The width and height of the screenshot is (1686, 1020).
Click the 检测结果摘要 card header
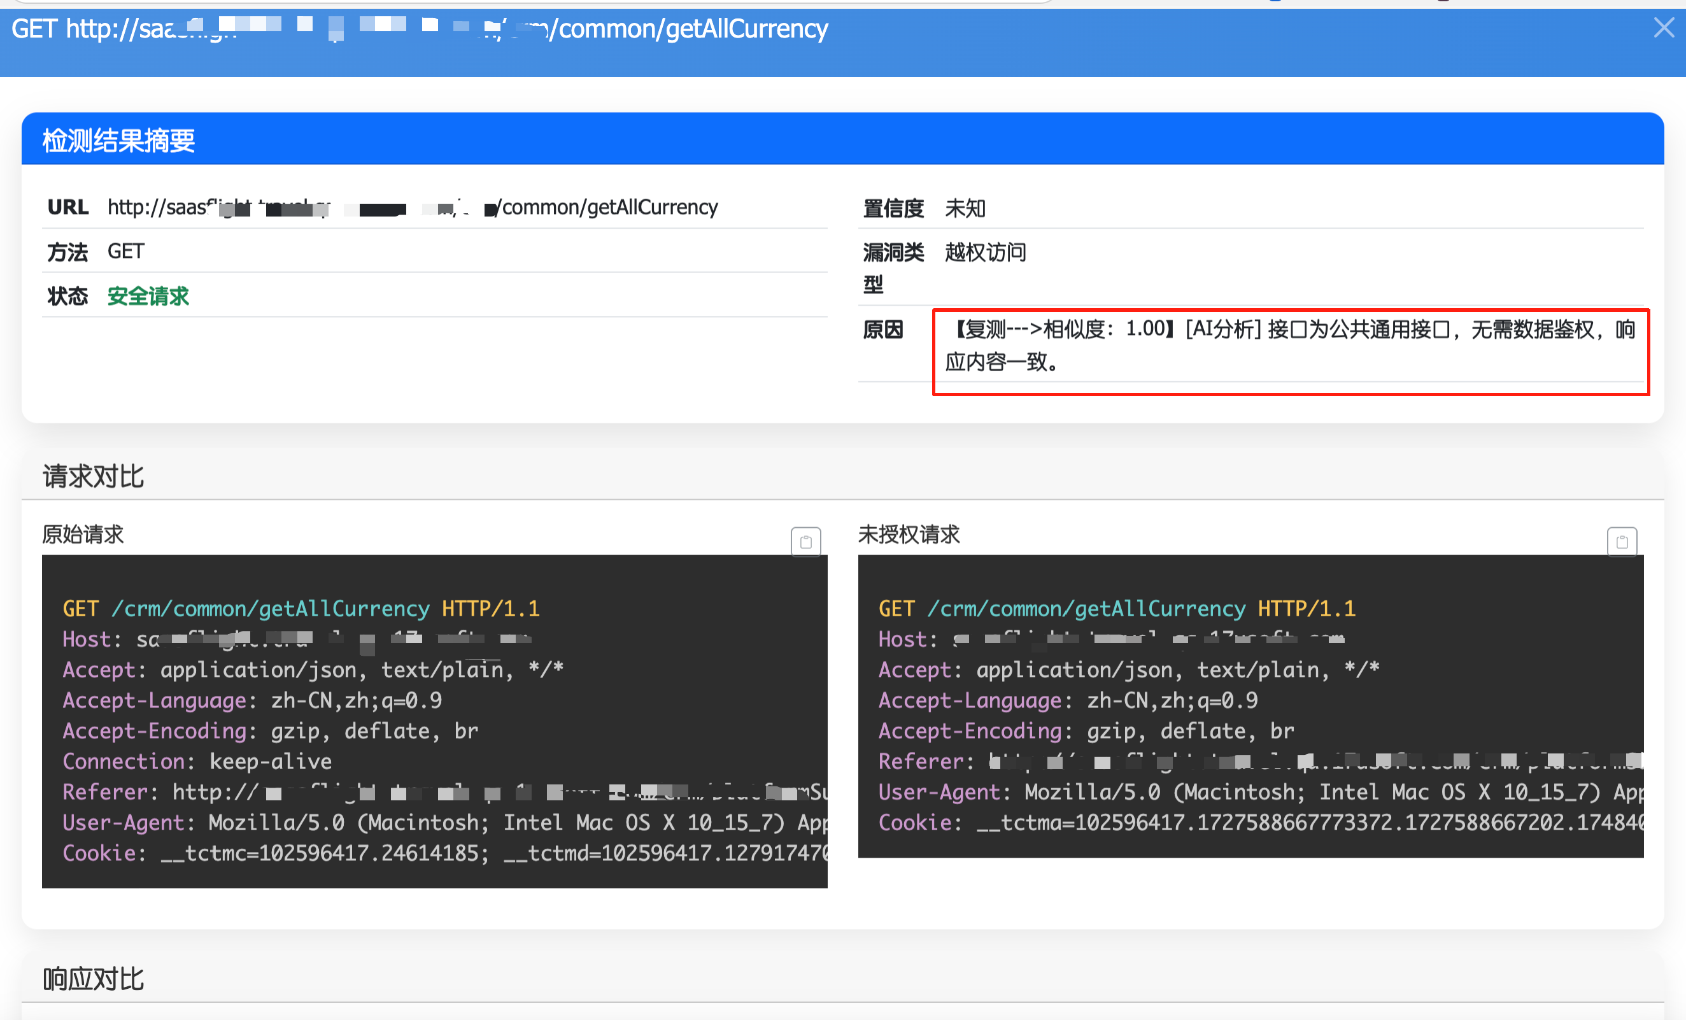point(118,140)
